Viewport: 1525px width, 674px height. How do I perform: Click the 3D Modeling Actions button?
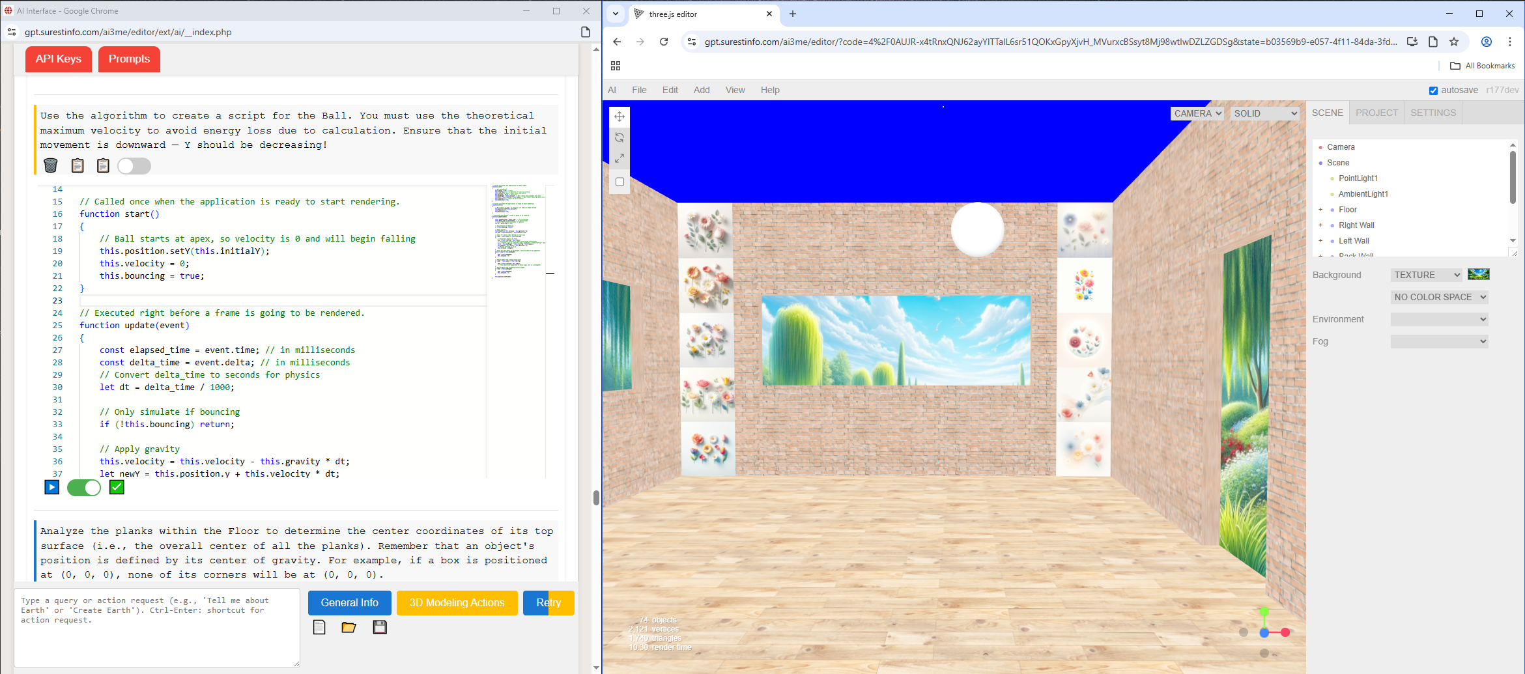[x=457, y=602]
